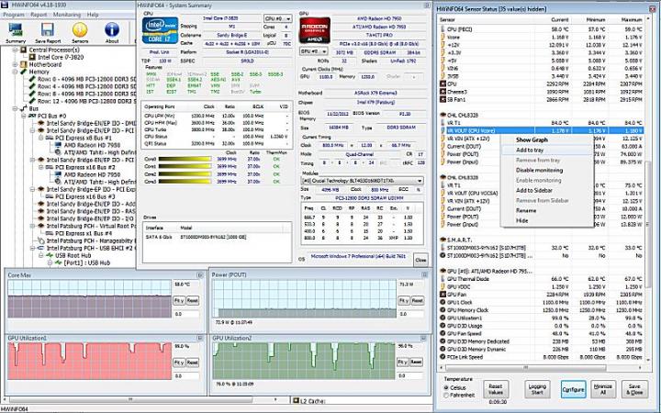Image resolution: width=661 pixels, height=413 pixels.
Task: Click the PCI Bus #0 node icon
Action: pos(32,116)
